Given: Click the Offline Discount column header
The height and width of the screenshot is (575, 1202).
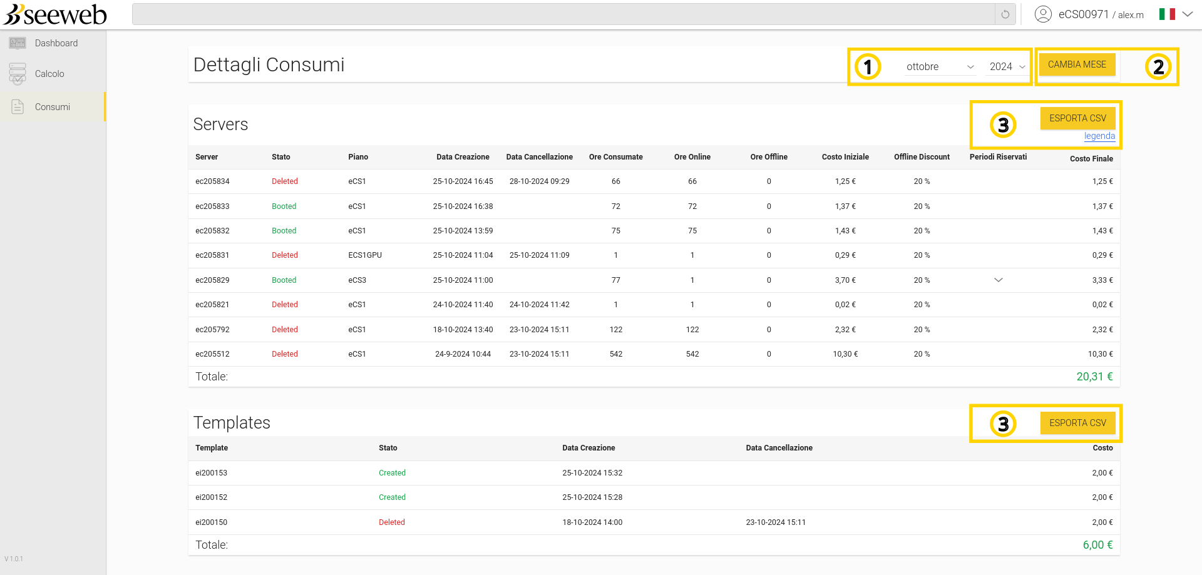Looking at the screenshot, I should [x=922, y=157].
